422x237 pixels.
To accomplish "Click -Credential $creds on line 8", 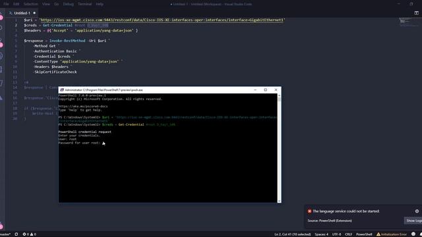I will pos(52,57).
